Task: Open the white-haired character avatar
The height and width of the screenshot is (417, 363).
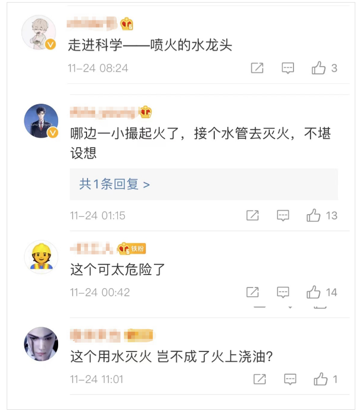Action: pyautogui.click(x=41, y=344)
